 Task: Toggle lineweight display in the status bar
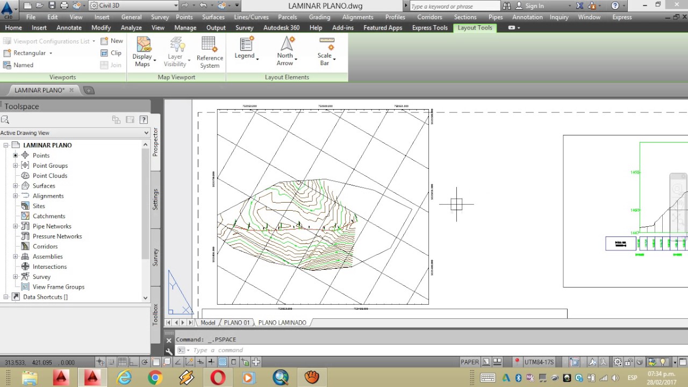[x=211, y=362]
